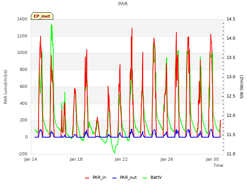
Task: Click the 12.0 right axis tick label
Action: [x=231, y=116]
